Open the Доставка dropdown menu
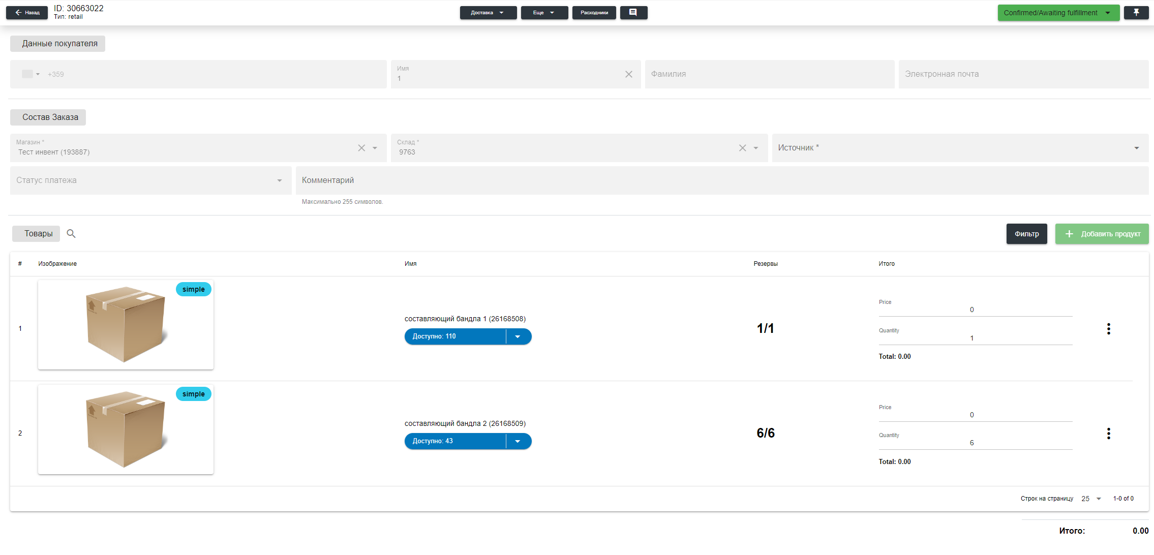The height and width of the screenshot is (555, 1154). (488, 13)
